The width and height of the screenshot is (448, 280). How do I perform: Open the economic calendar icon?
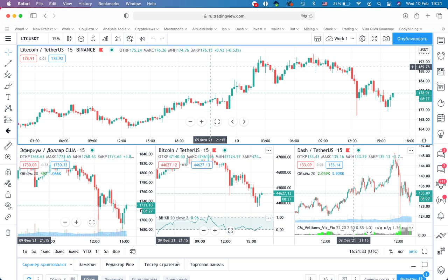(x=441, y=118)
